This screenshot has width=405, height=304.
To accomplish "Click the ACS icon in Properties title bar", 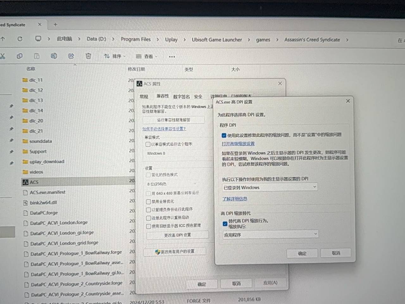I will [139, 84].
